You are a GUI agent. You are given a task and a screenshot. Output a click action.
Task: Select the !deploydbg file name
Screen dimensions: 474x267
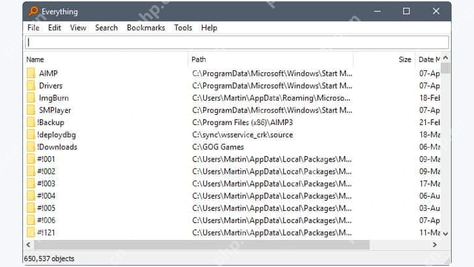click(x=56, y=135)
